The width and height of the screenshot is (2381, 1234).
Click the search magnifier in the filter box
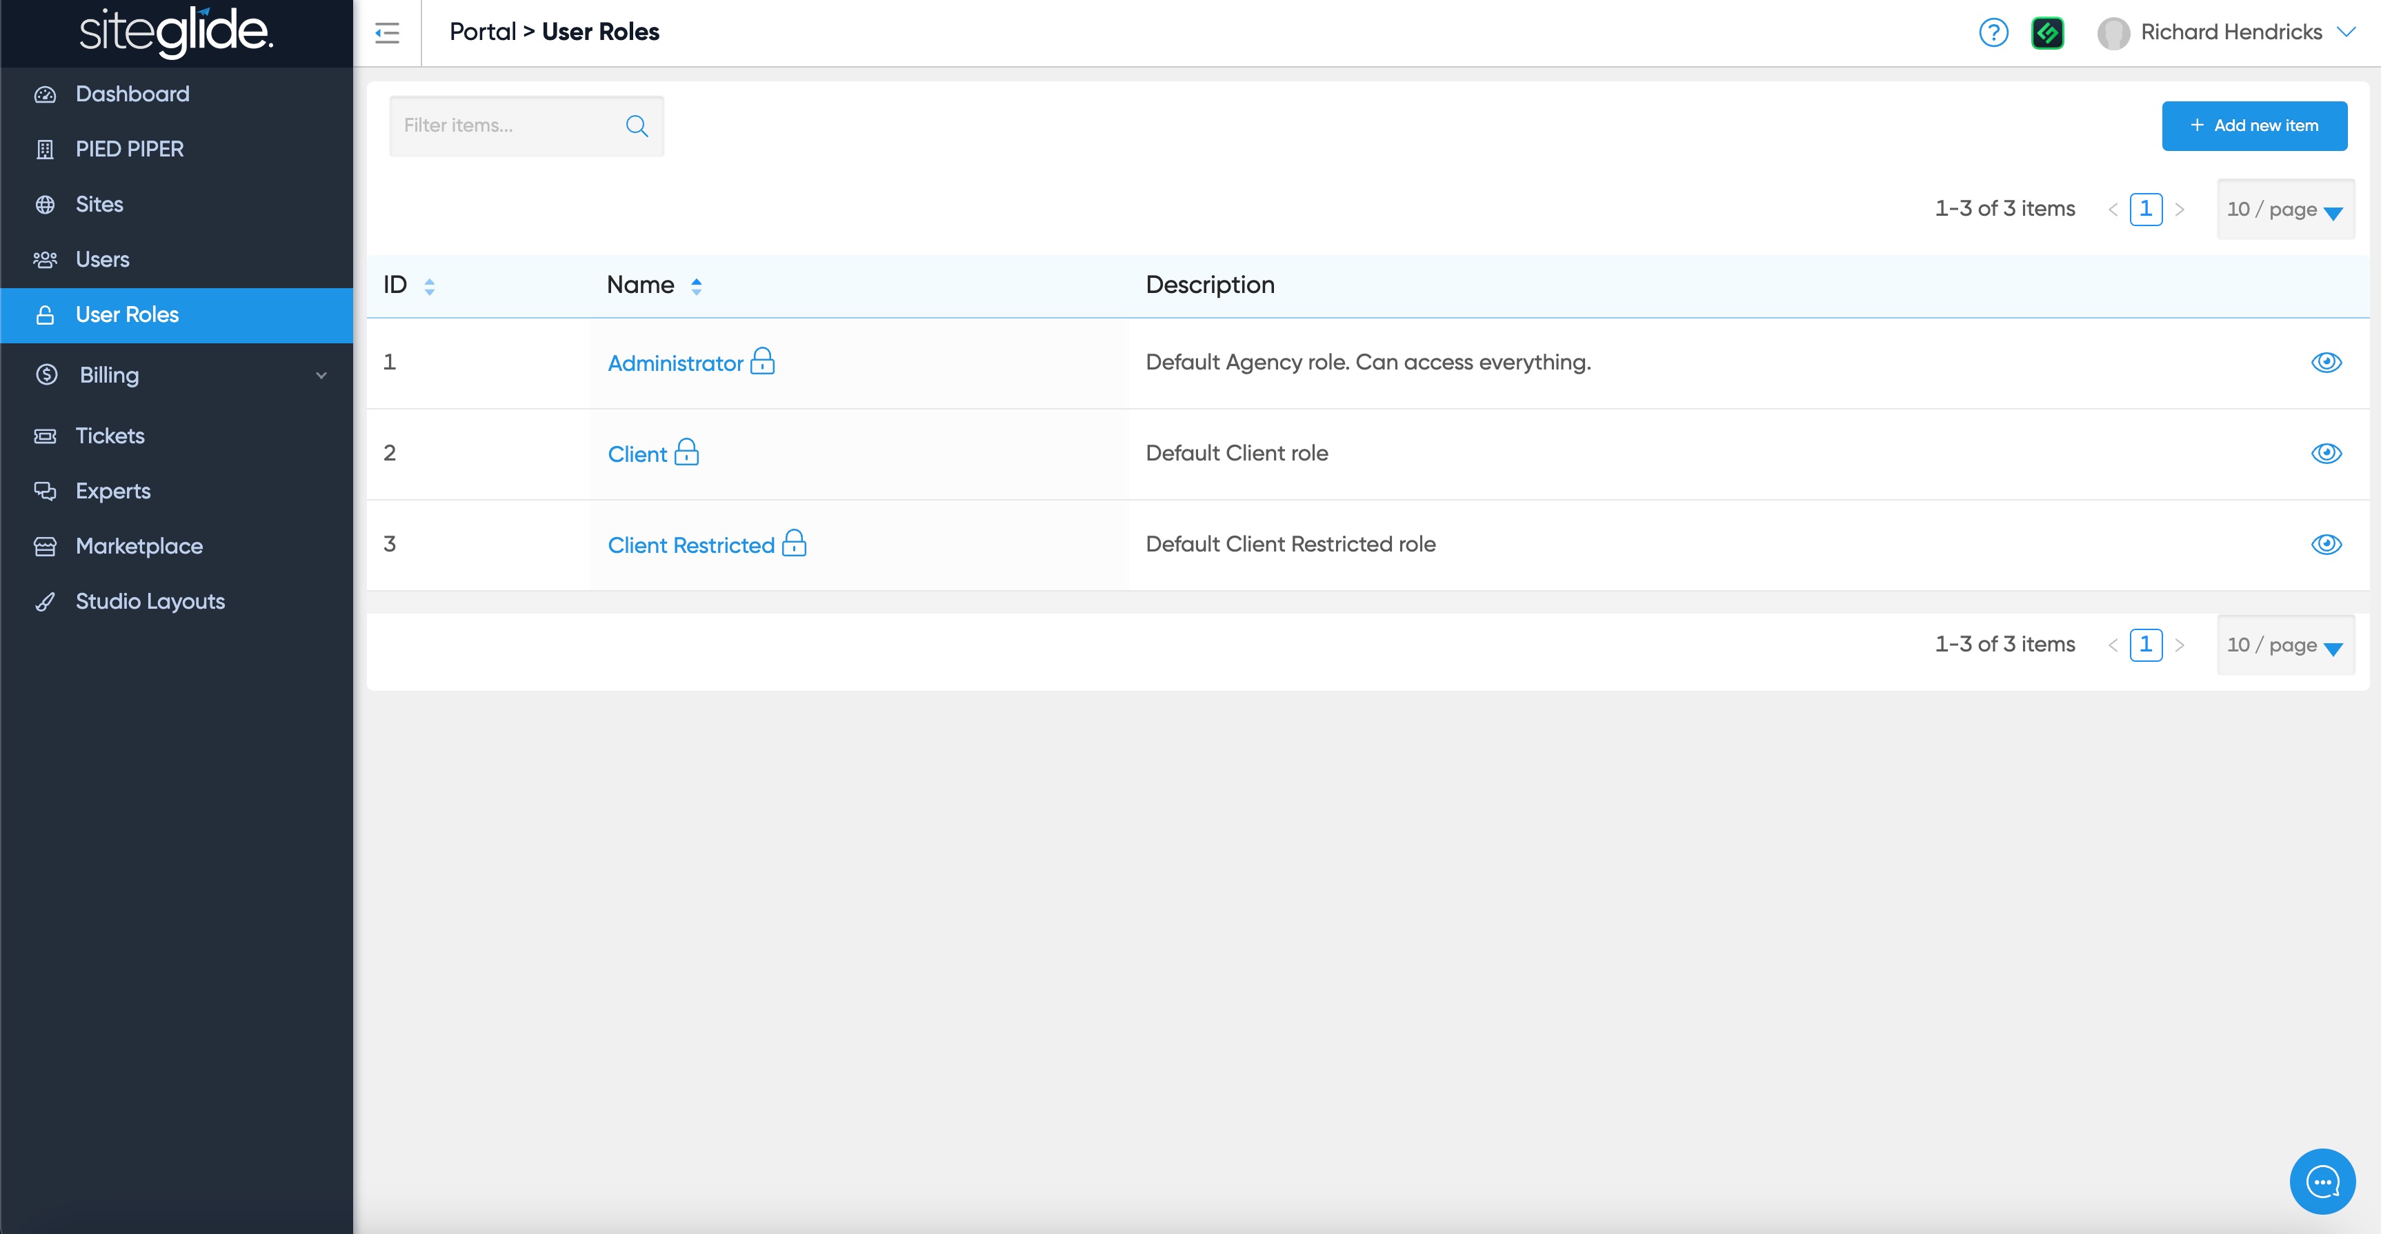(637, 125)
